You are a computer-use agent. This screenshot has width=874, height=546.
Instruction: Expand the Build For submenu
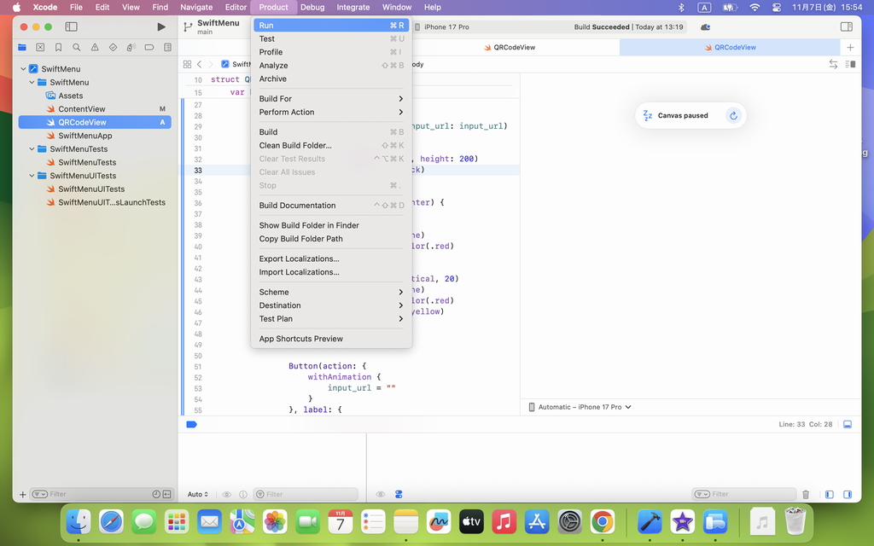pos(331,99)
